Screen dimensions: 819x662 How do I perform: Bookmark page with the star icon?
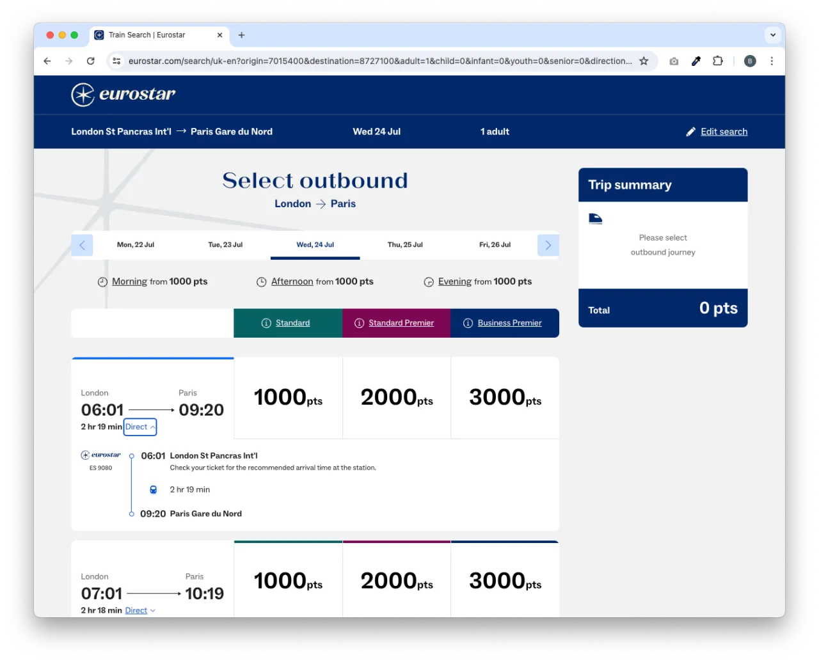click(644, 61)
